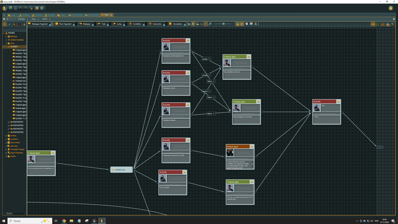Screen dimensions: 398x224
Task: Toggle the flow view mode button at right
Action: (x=373, y=25)
